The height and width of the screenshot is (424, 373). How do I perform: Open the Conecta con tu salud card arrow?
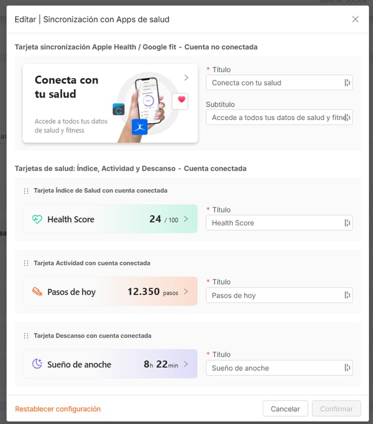186,78
